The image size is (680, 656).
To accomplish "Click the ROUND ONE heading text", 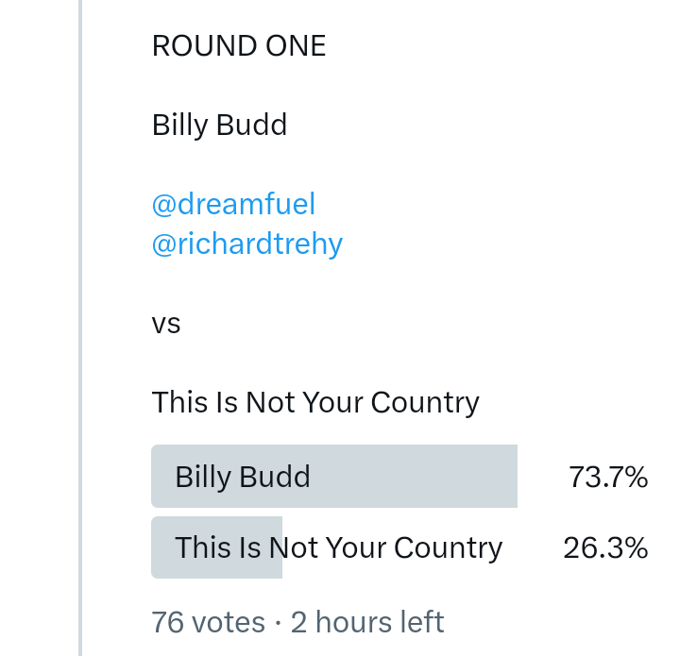I will [x=239, y=46].
